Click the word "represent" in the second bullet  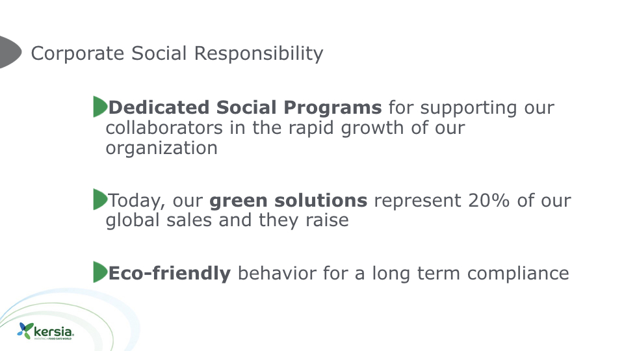pos(417,200)
